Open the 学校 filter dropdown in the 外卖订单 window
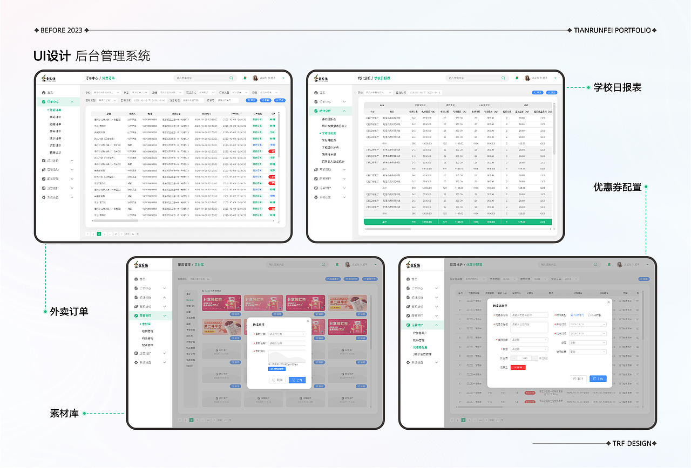 107,93
